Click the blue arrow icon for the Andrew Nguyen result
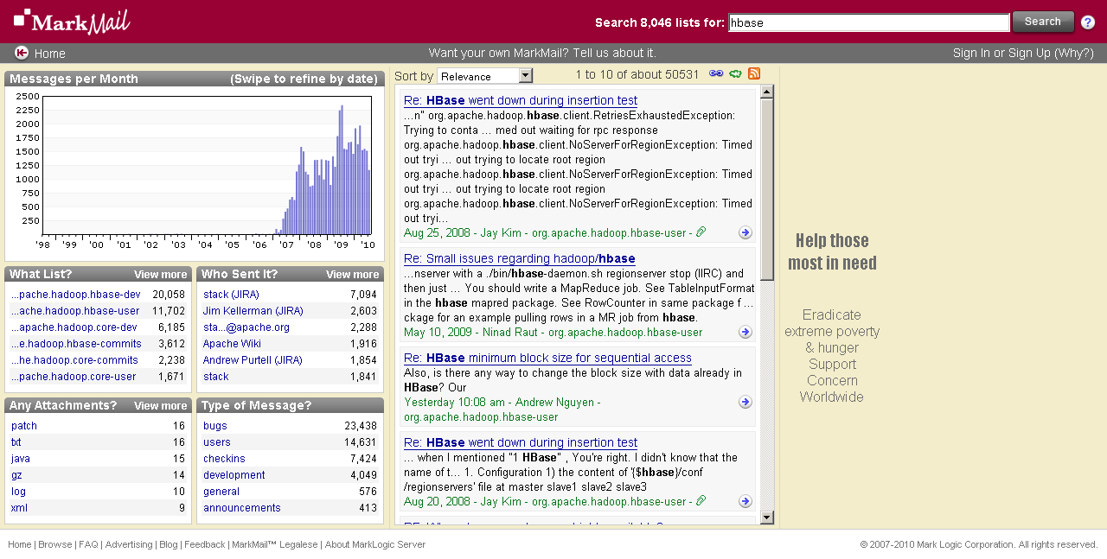Image resolution: width=1107 pixels, height=559 pixels. [745, 402]
